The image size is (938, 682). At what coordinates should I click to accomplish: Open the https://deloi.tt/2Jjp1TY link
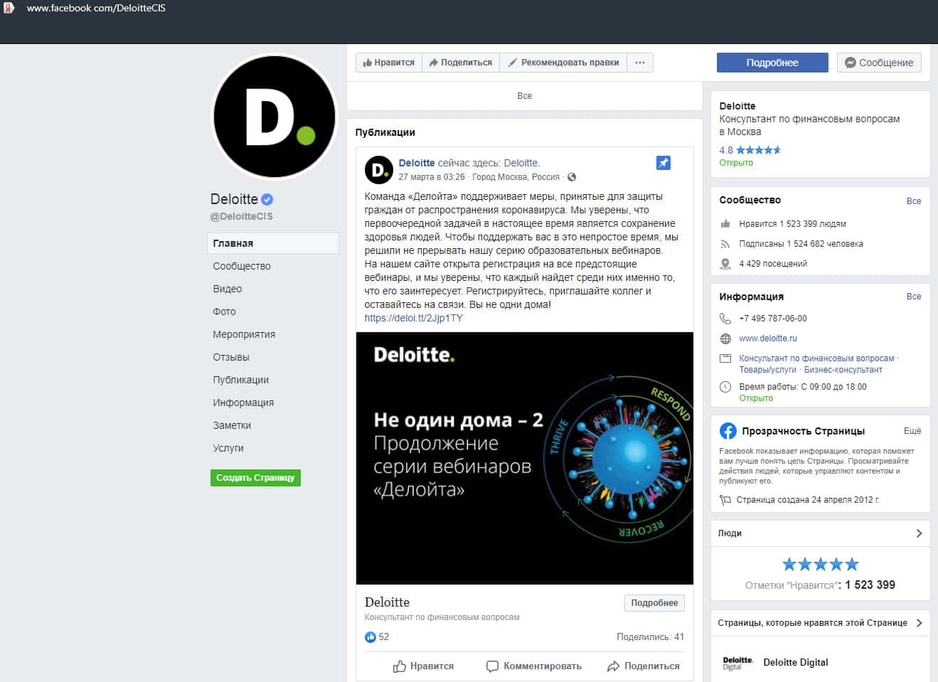pos(413,318)
